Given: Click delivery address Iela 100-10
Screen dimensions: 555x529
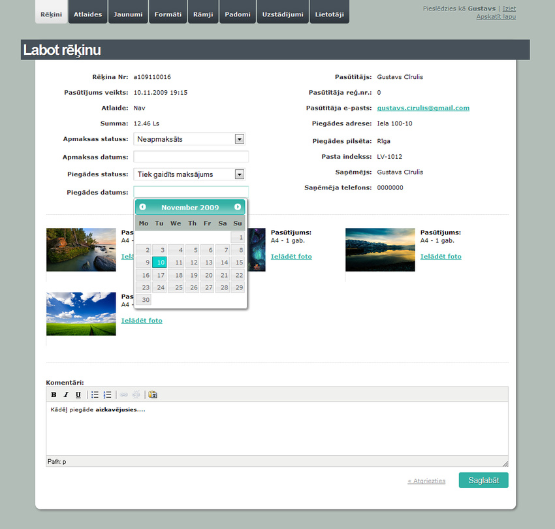Looking at the screenshot, I should point(394,123).
